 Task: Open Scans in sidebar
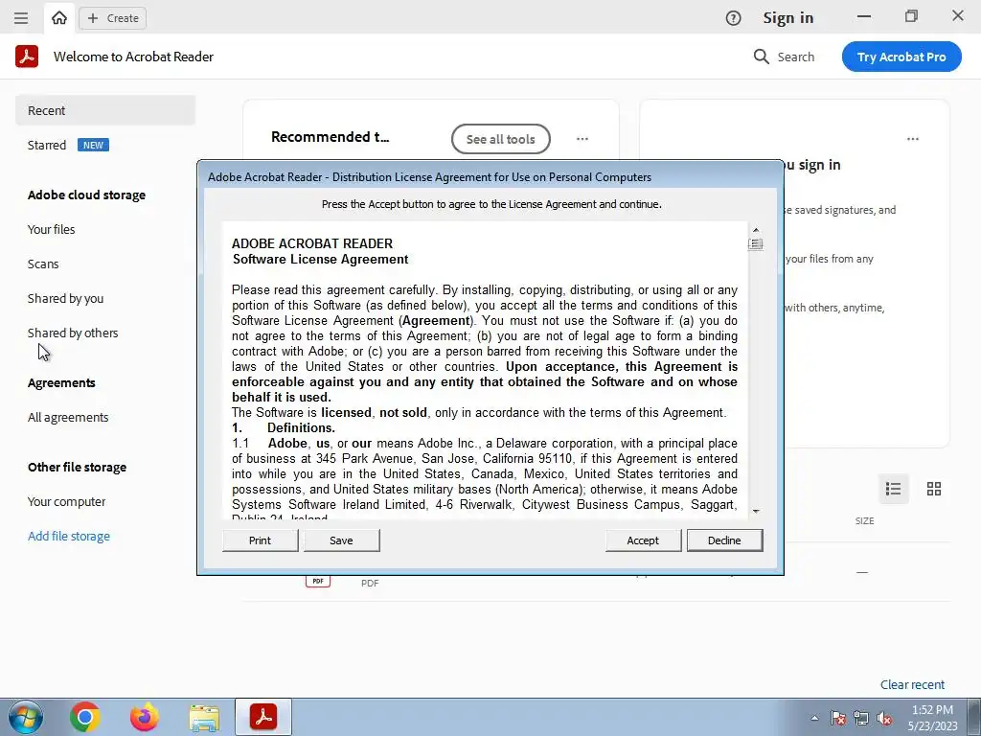pos(43,264)
